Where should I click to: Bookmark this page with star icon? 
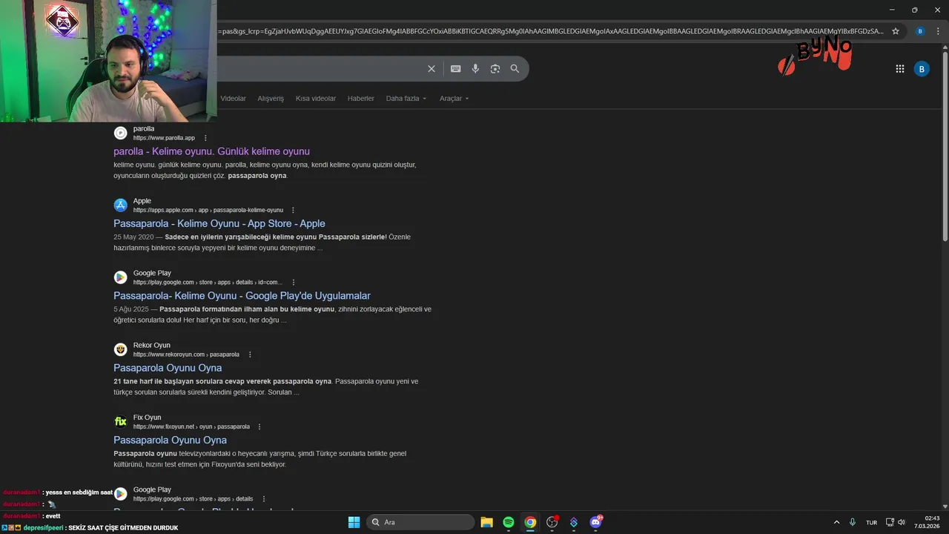coord(896,31)
